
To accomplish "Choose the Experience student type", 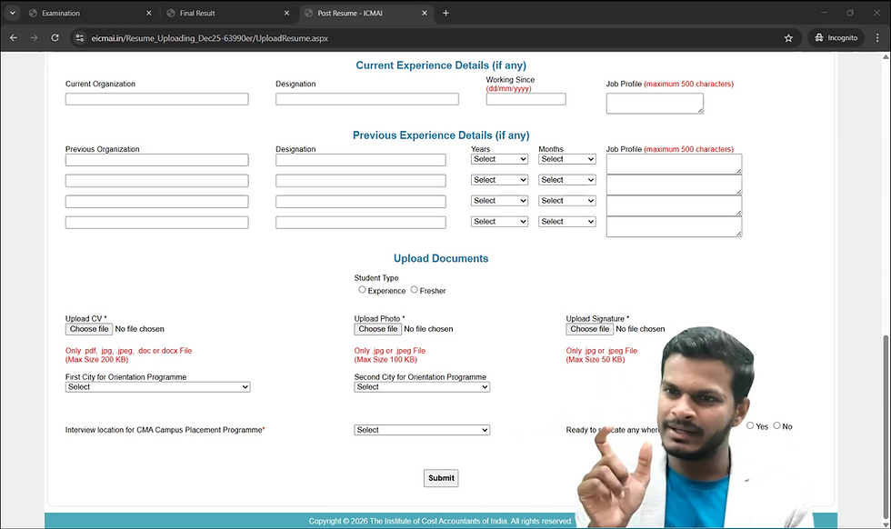I will pyautogui.click(x=362, y=290).
